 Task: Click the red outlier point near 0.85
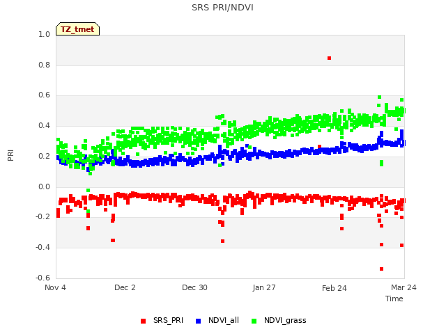(329, 58)
